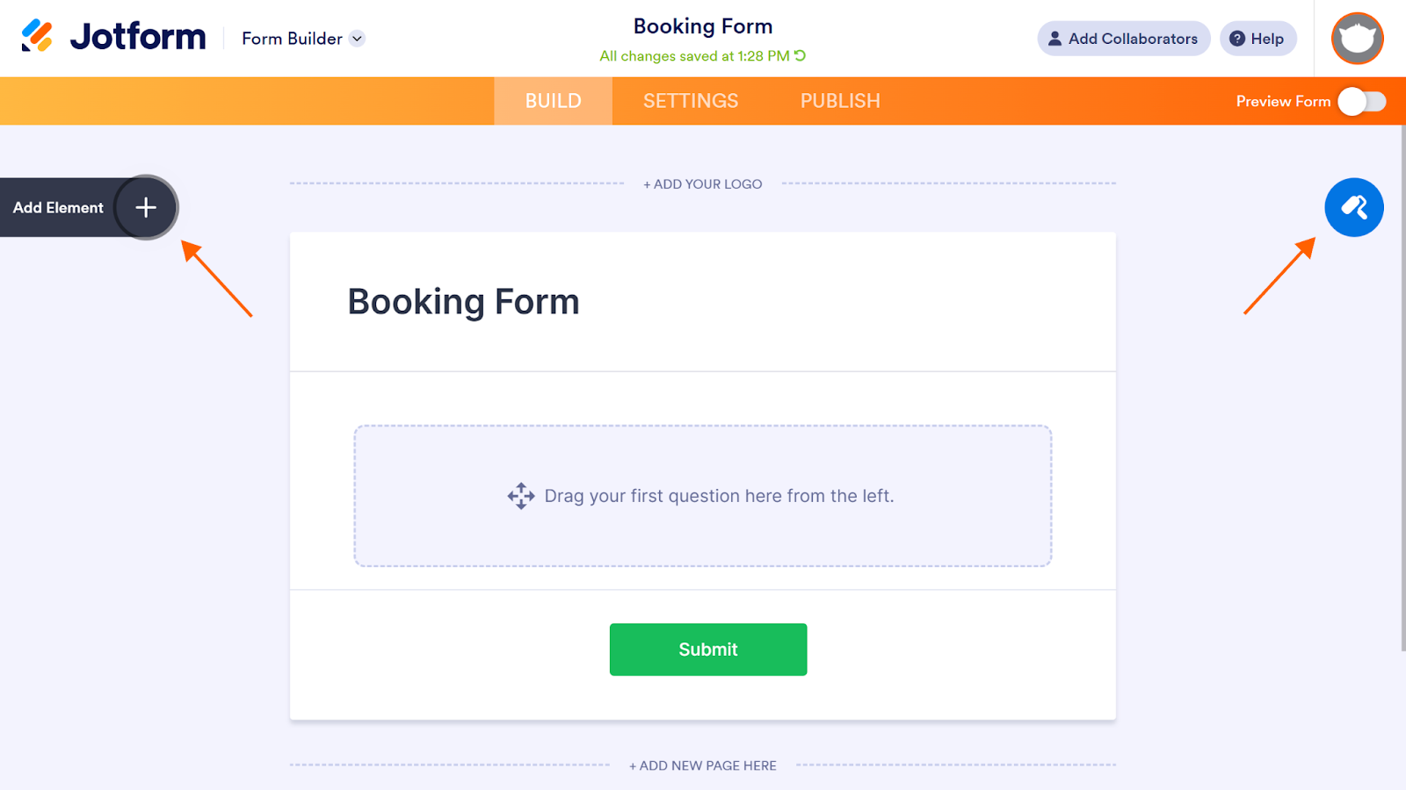The height and width of the screenshot is (790, 1406).
Task: Toggle the Preview Form switch
Action: pos(1361,102)
